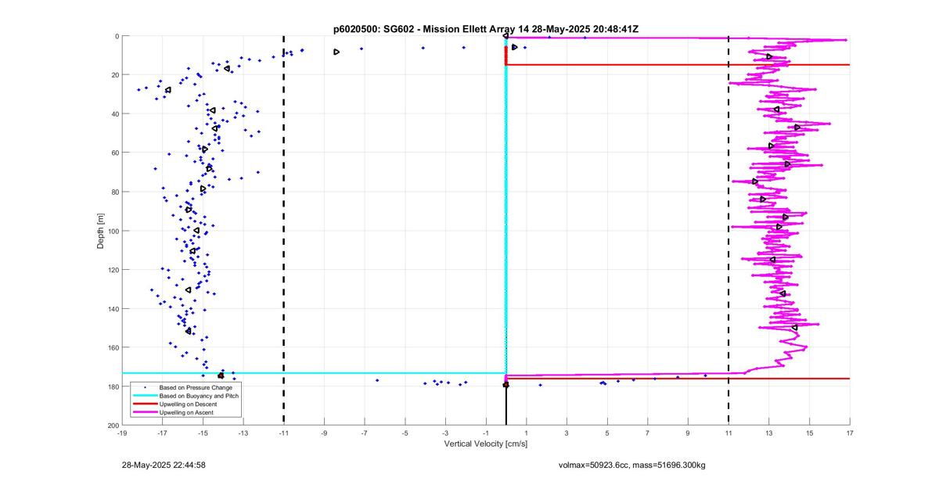
Task: Click x-axis tick label '5'
Action: pyautogui.click(x=607, y=433)
